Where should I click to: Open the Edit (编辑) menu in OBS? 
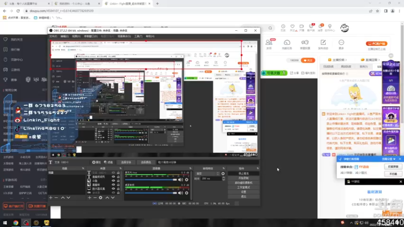click(65, 36)
